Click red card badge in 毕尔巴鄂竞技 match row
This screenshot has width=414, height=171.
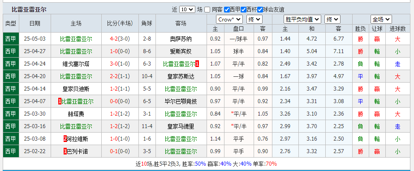tap(60, 101)
